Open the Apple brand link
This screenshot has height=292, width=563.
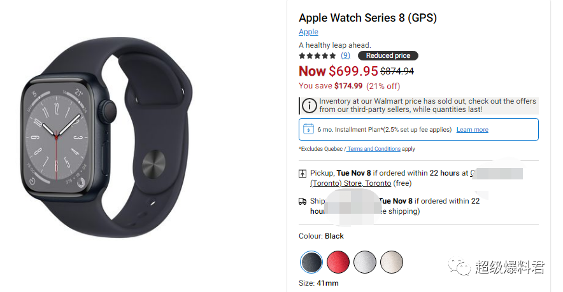(308, 32)
